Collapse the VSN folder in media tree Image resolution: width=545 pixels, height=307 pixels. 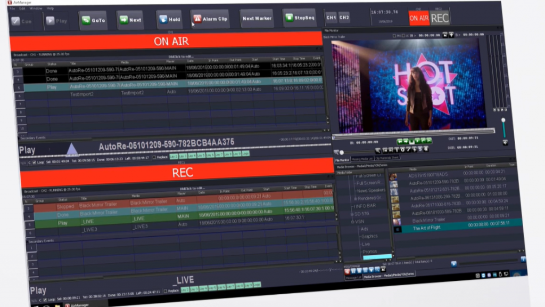[352, 221]
